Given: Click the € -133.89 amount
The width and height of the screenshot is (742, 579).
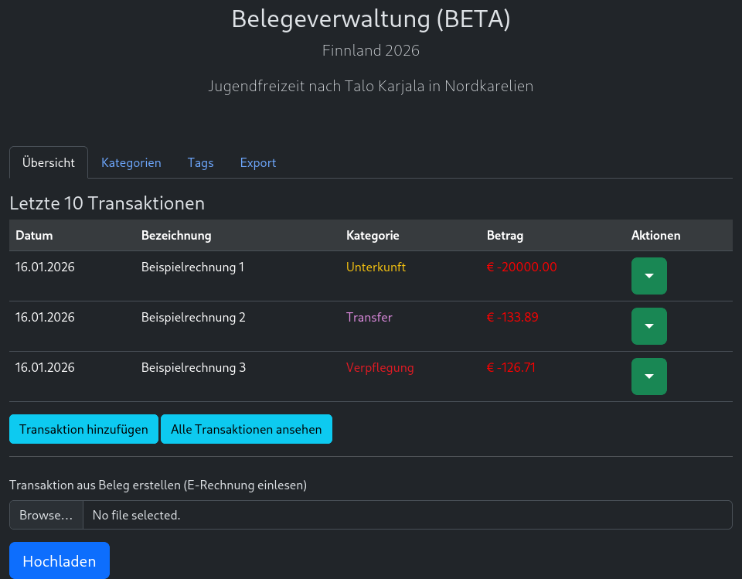Looking at the screenshot, I should click(x=512, y=318).
